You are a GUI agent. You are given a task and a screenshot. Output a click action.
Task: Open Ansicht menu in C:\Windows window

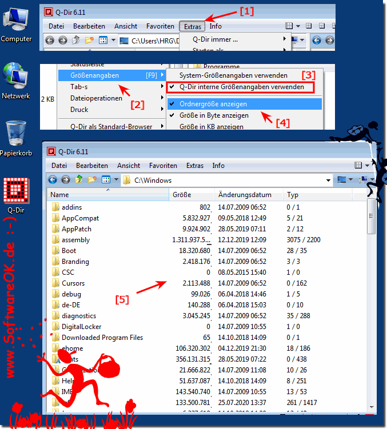pyautogui.click(x=129, y=166)
